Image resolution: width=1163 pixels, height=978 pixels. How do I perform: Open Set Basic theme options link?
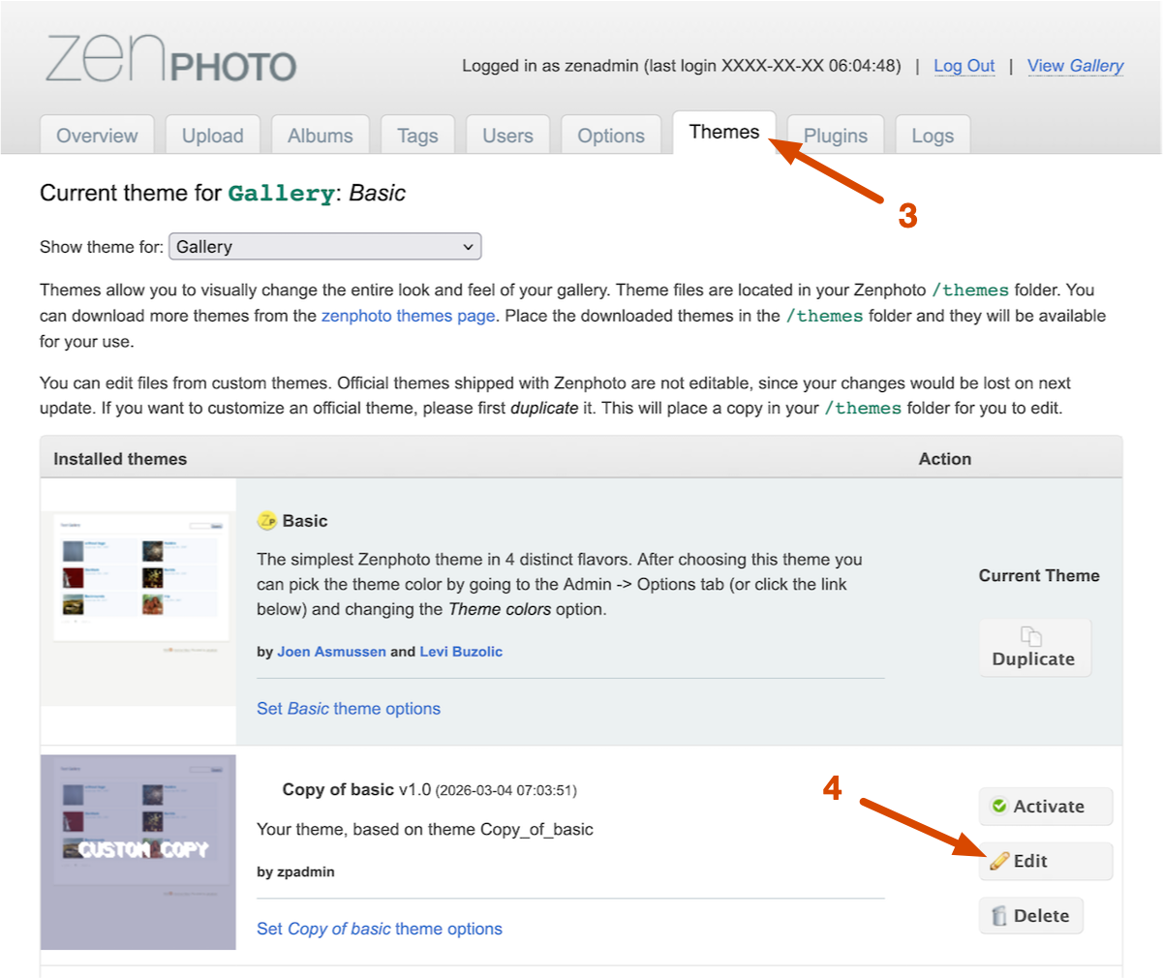point(349,709)
